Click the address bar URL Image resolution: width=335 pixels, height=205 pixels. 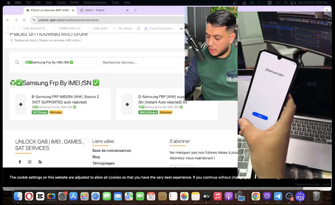[68, 20]
